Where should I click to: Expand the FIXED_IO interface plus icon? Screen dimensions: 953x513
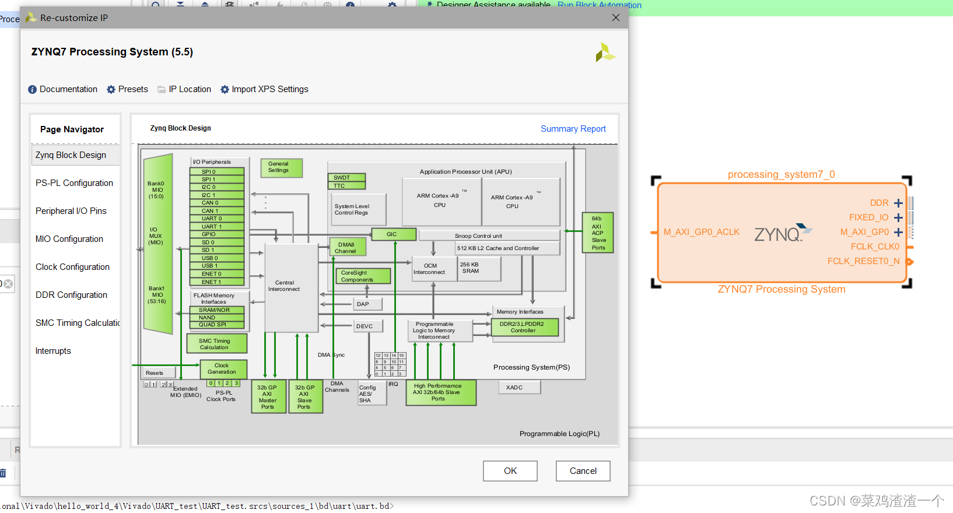click(898, 217)
